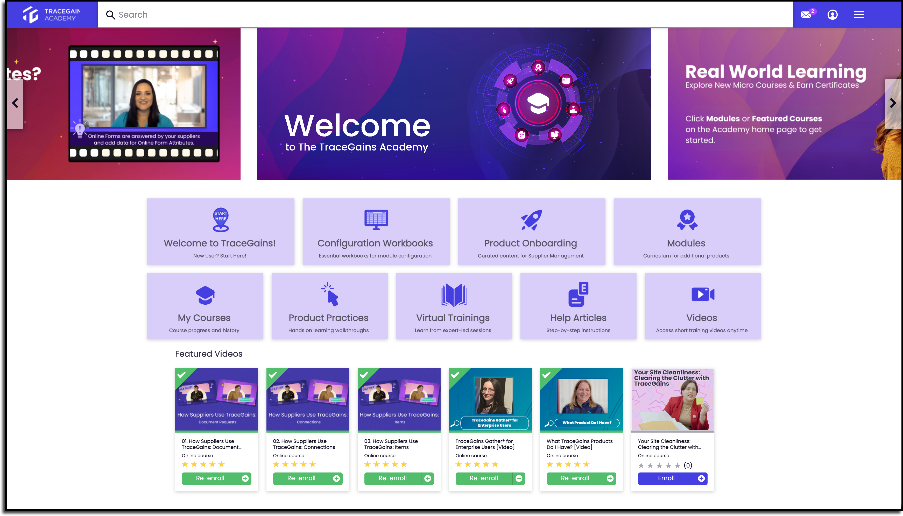Click the Modules award ribbon icon
Screen dimensions: 903x516
687,220
